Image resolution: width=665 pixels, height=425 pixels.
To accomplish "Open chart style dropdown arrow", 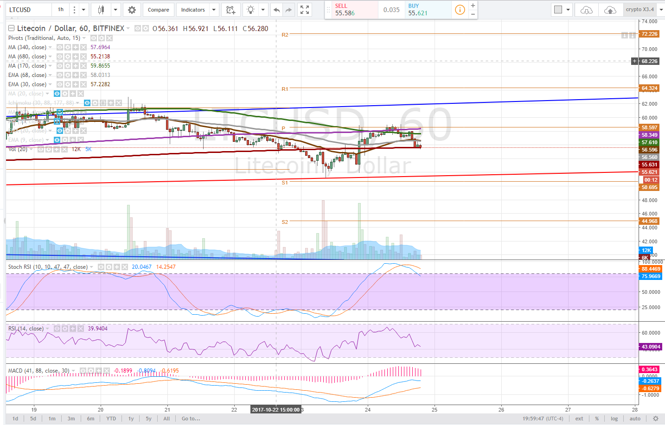I will pos(115,10).
